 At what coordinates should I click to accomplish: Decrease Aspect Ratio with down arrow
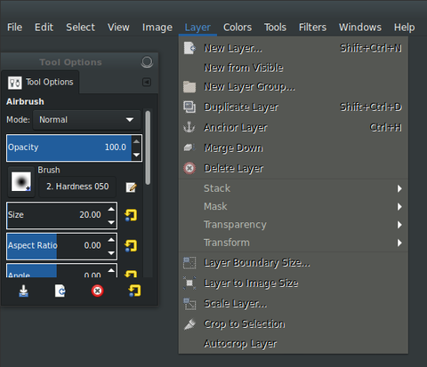click(111, 253)
